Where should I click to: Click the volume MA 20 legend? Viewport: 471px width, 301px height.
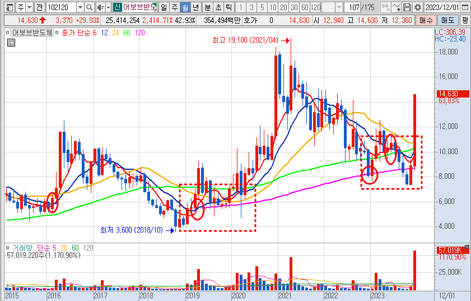(x=64, y=248)
